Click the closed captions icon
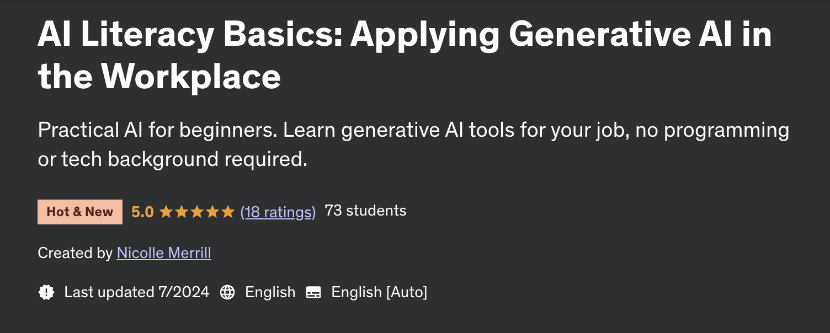The image size is (830, 333). 313,292
